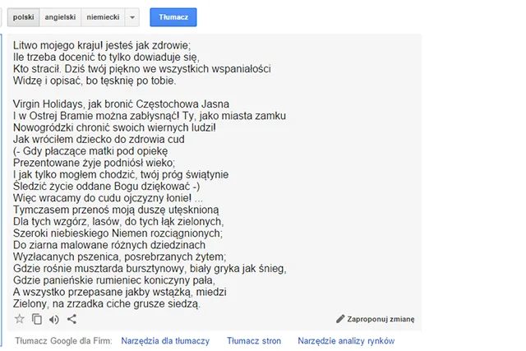This screenshot has height=351, width=526.
Task: Choose niemiecki as target language
Action: [103, 17]
